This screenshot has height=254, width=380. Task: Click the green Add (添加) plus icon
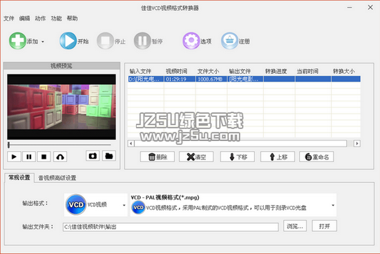(17, 41)
